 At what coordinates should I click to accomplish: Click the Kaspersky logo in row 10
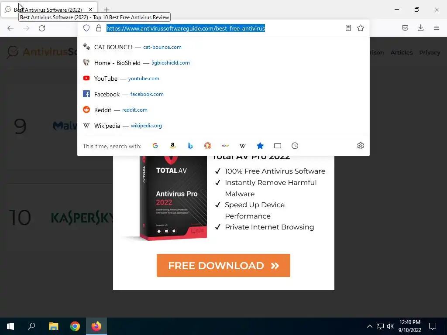click(83, 217)
